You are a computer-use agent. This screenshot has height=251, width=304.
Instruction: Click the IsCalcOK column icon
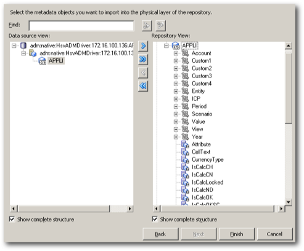point(185,197)
